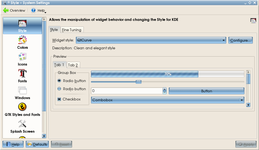Click the sidebar scrollbar down arrow
The image size is (259, 150).
44,136
